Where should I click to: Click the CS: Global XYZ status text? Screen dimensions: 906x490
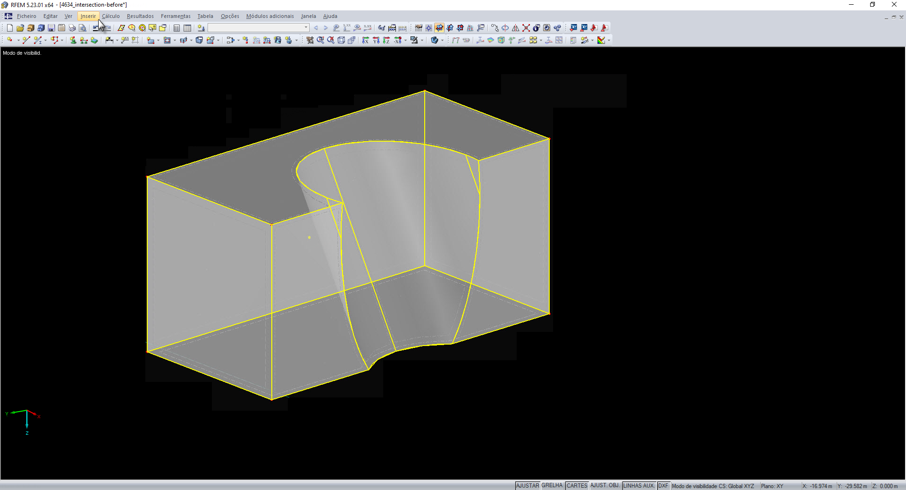[x=736, y=486]
